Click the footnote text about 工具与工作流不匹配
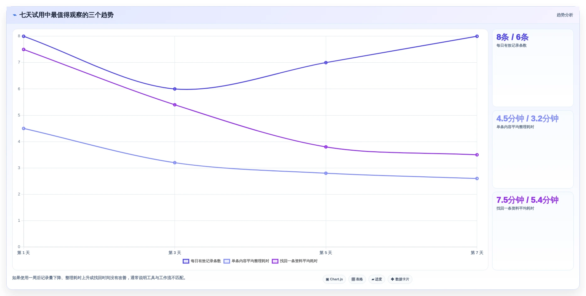The image size is (586, 296). point(100,278)
